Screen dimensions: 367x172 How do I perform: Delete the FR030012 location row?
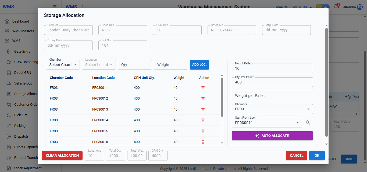203,98
